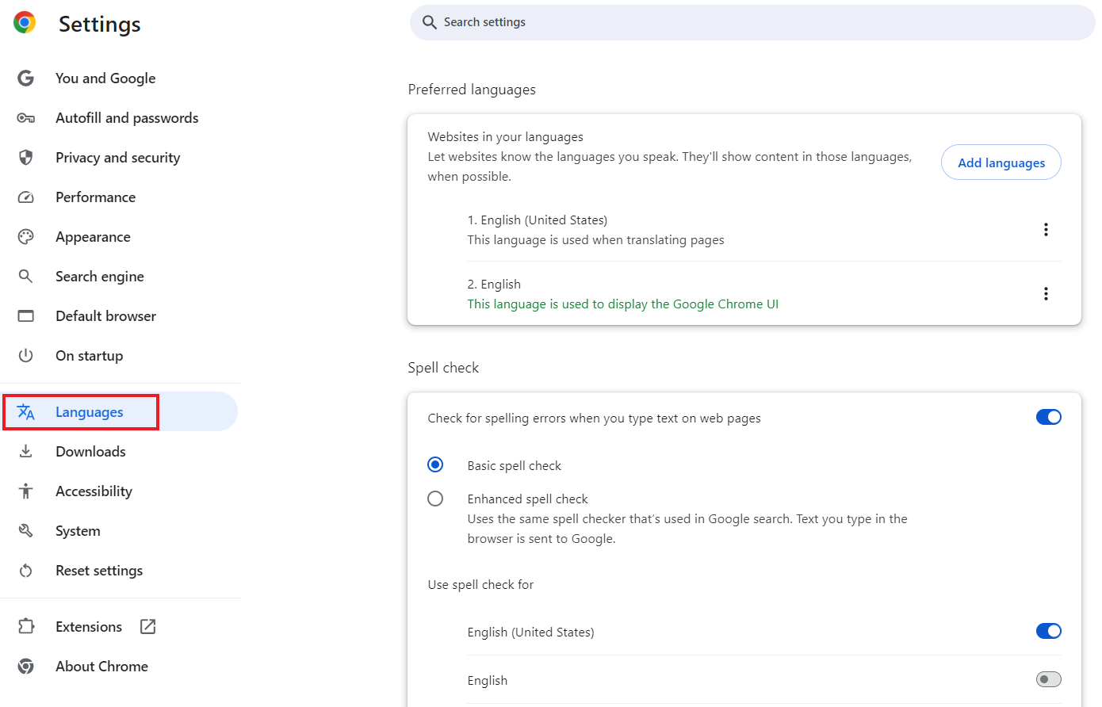Click the palette Appearance icon
The image size is (1102, 707).
pos(26,237)
